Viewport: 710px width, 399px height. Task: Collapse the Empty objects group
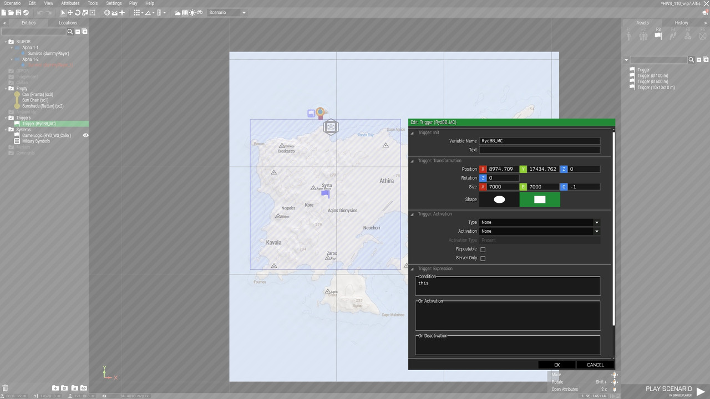[x=6, y=89]
